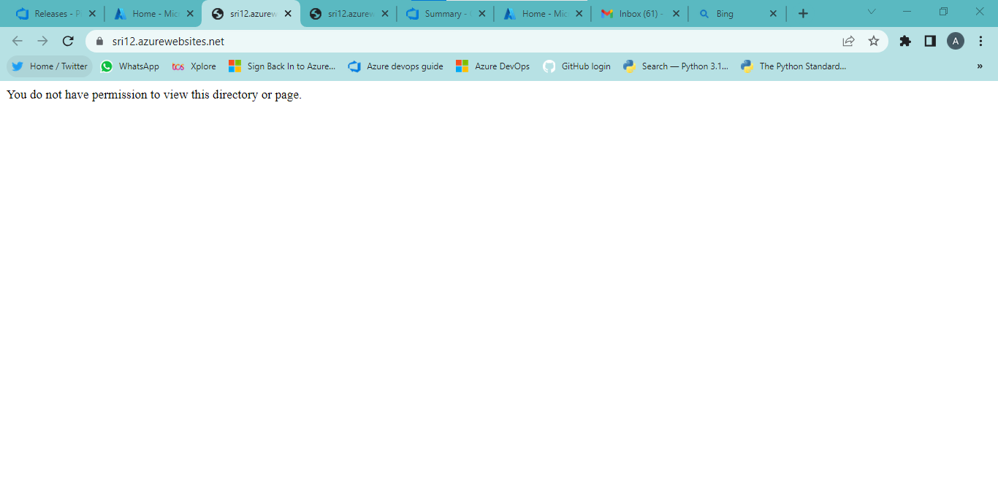
Task: Bookmark this tab with the star icon
Action: 873,42
